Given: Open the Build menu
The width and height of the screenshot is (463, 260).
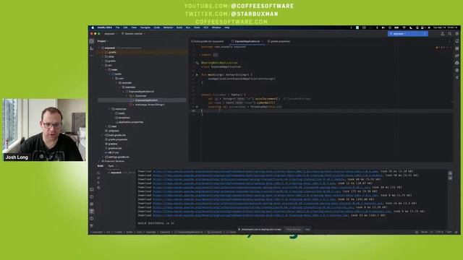Looking at the screenshot, I should click(x=179, y=27).
